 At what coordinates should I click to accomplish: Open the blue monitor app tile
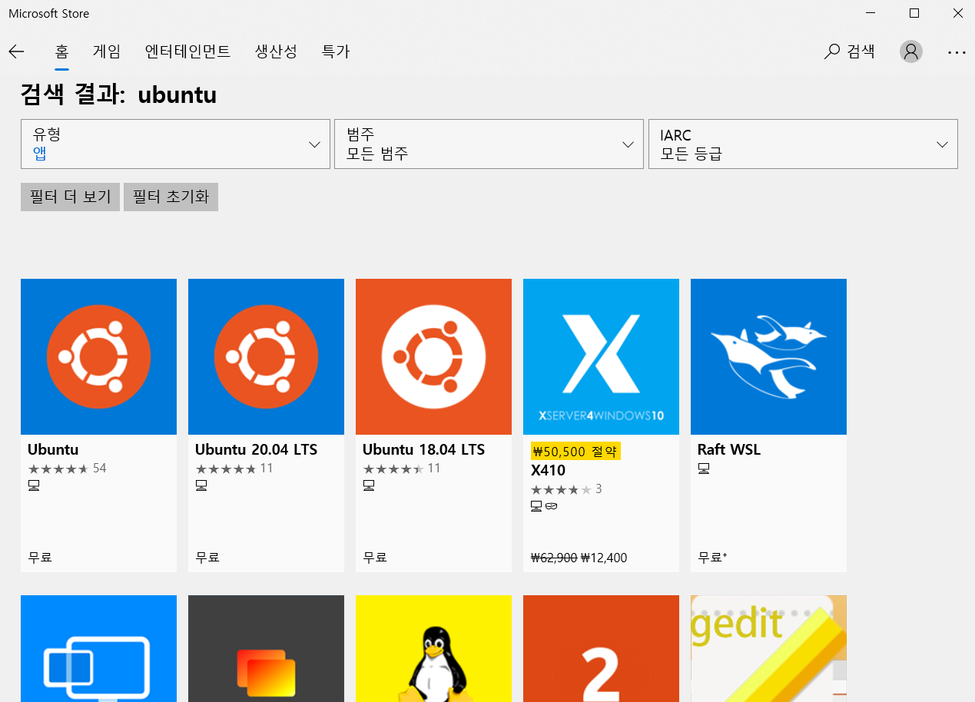coord(98,648)
